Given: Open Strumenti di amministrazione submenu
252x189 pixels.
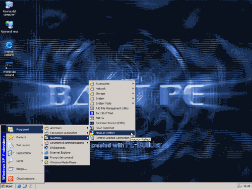Looking at the screenshot, I should tap(67, 143).
